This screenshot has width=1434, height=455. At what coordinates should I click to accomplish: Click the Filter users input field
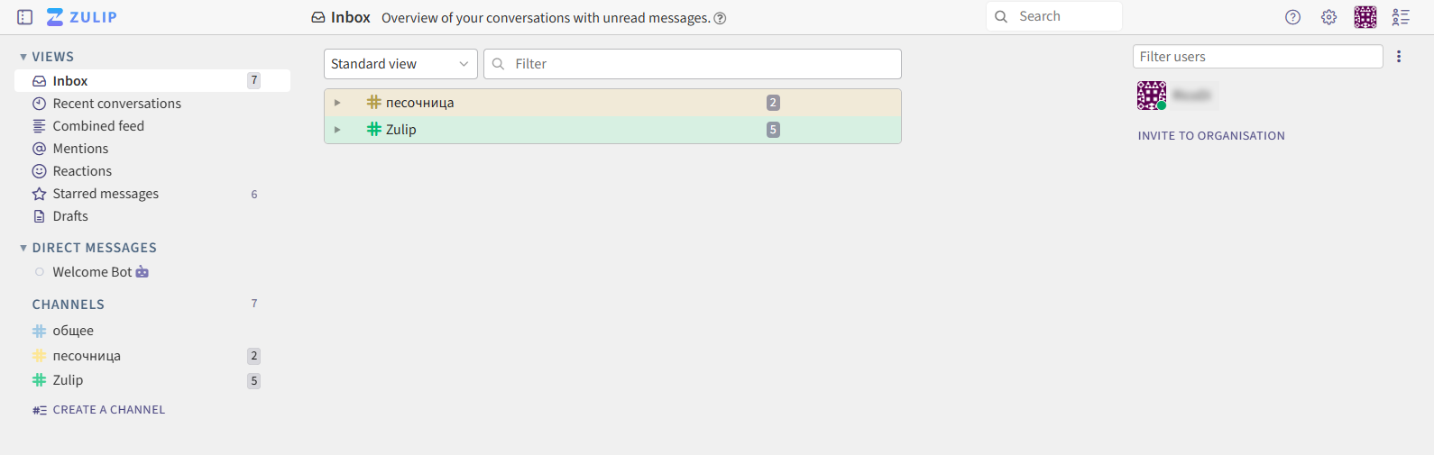point(1257,57)
